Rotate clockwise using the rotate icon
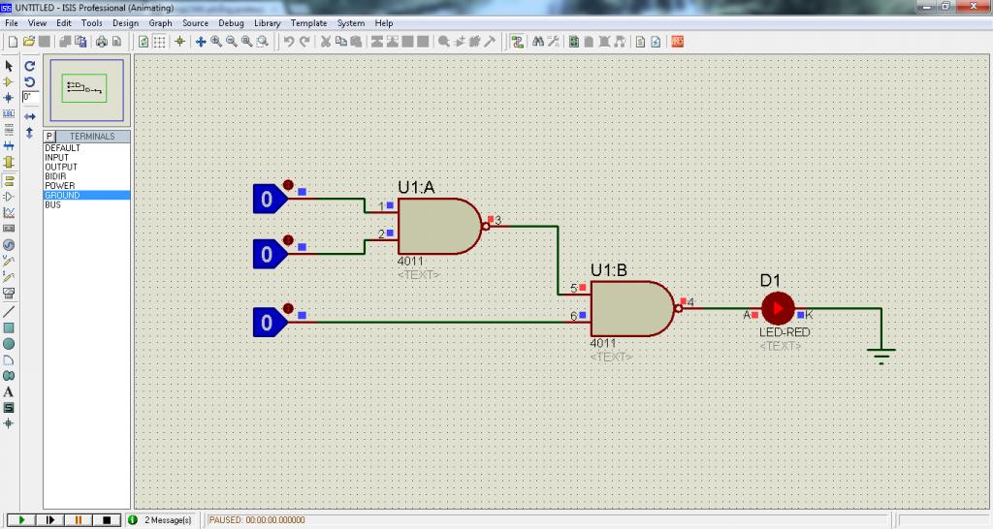993x529 pixels. point(29,66)
